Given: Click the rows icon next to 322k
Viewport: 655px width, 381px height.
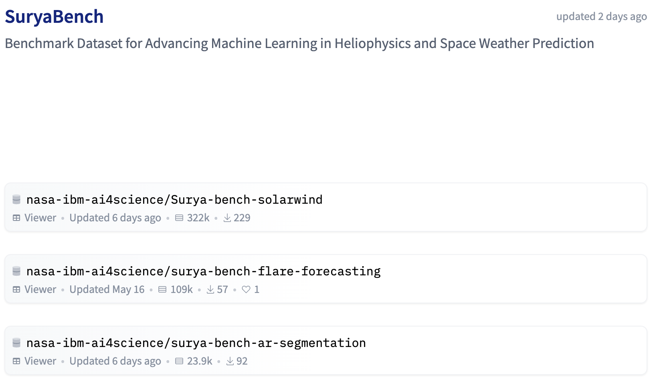Looking at the screenshot, I should point(179,218).
